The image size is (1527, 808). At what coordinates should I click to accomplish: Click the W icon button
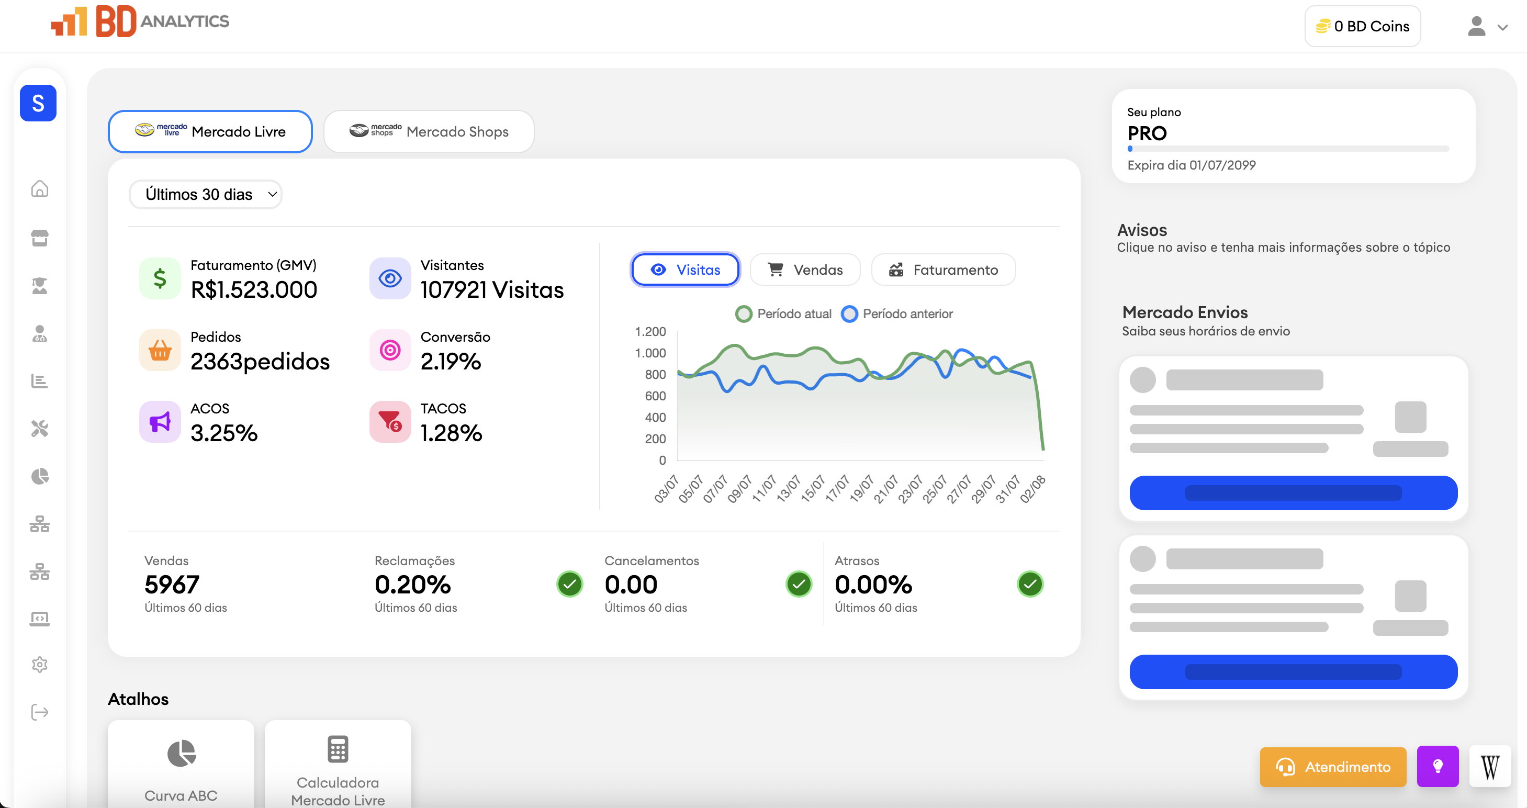[1490, 767]
